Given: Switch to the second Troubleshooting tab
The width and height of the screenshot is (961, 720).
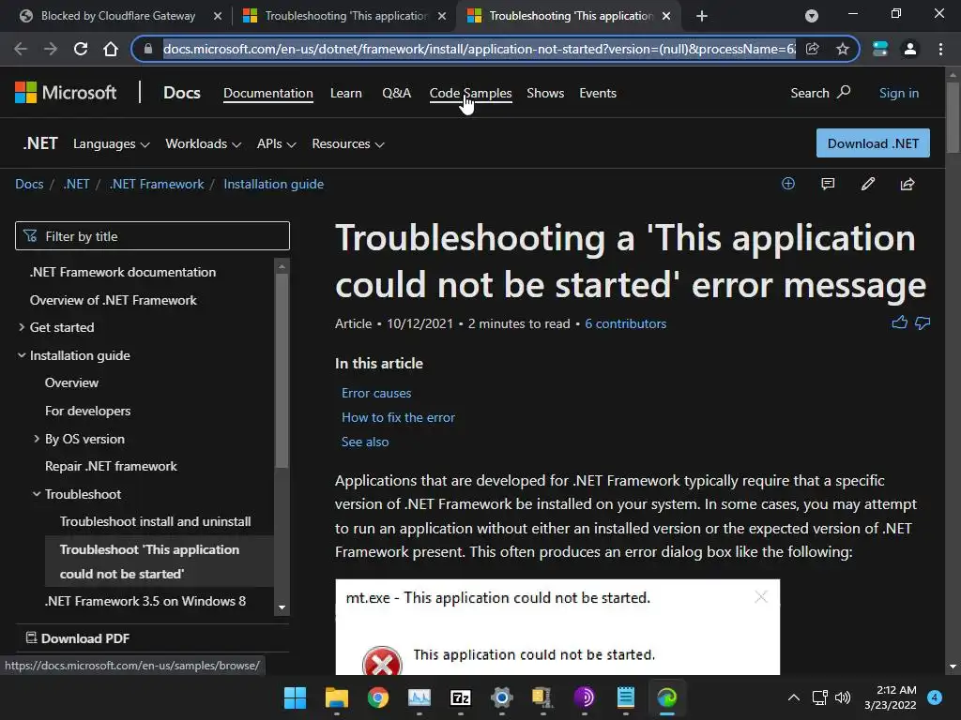Looking at the screenshot, I should click(344, 16).
